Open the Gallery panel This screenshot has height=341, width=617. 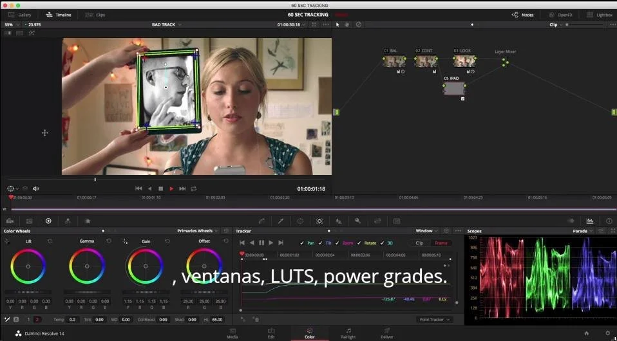[x=20, y=15]
